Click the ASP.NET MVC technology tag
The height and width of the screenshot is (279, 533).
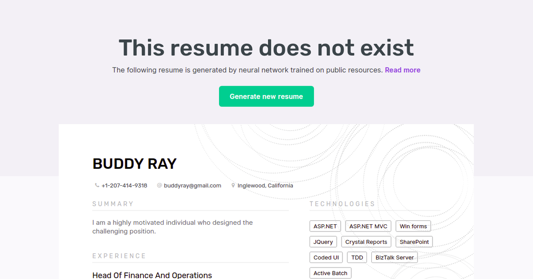pyautogui.click(x=368, y=227)
